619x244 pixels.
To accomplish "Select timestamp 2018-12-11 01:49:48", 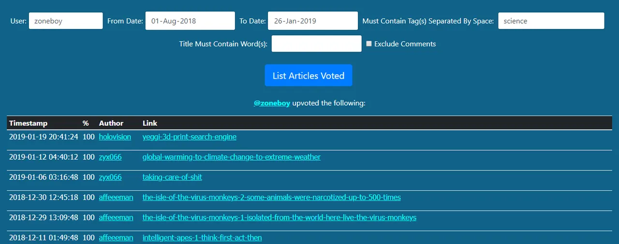I will click(x=44, y=238).
